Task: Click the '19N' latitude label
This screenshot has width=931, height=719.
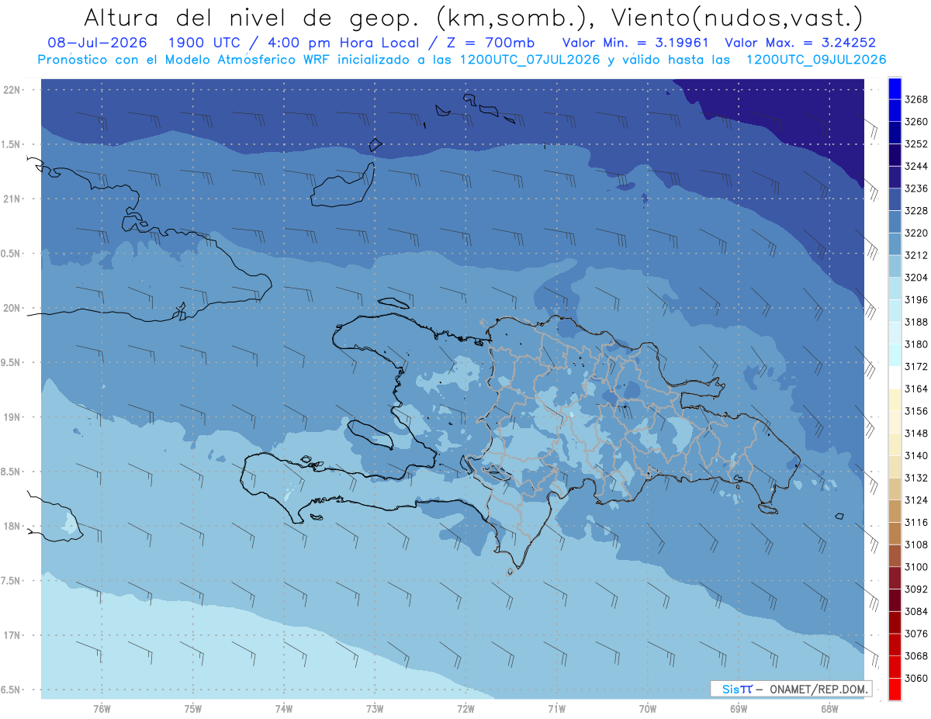Action: (12, 417)
